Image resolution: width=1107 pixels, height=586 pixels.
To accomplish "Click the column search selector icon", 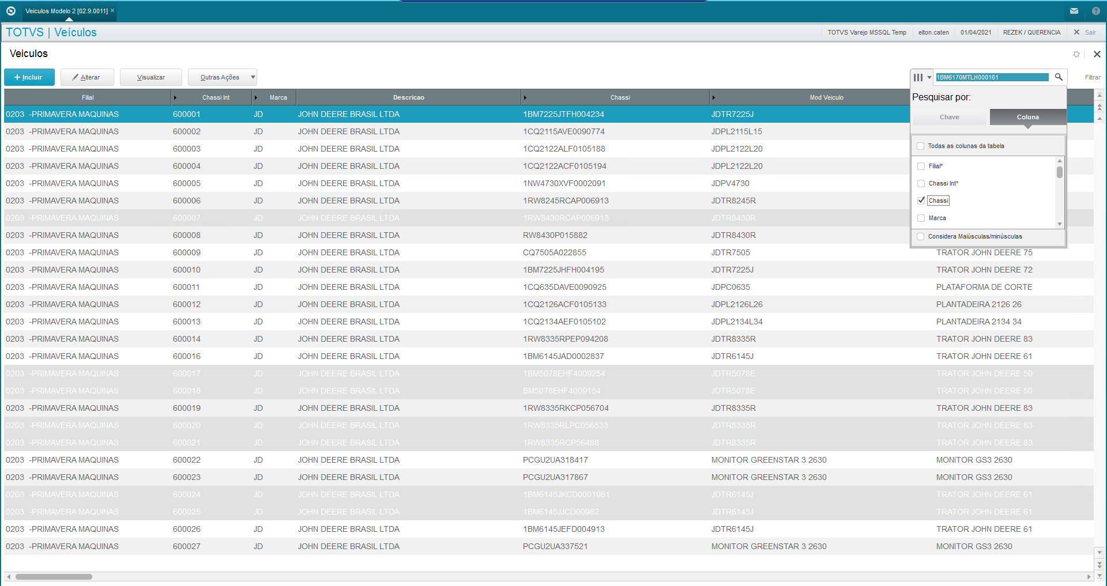I will [922, 77].
